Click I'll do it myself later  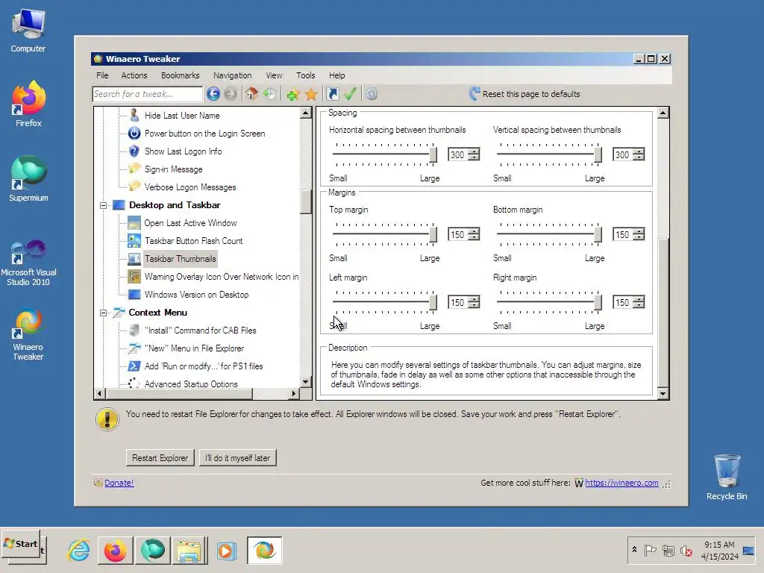pos(237,458)
